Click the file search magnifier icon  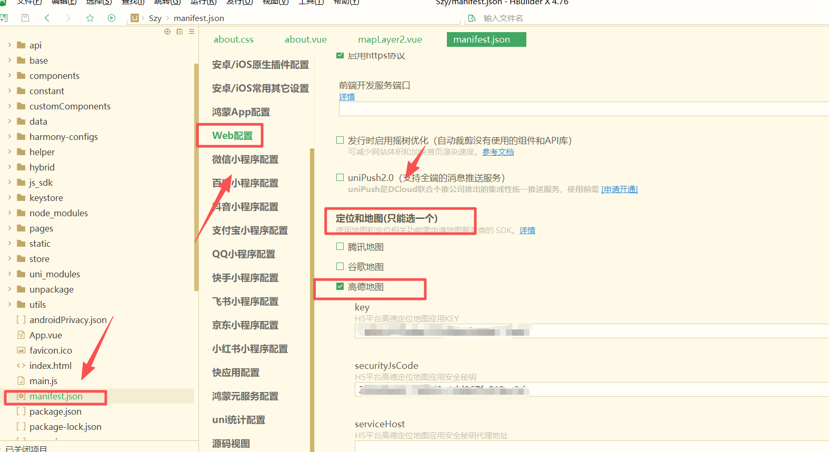[472, 18]
